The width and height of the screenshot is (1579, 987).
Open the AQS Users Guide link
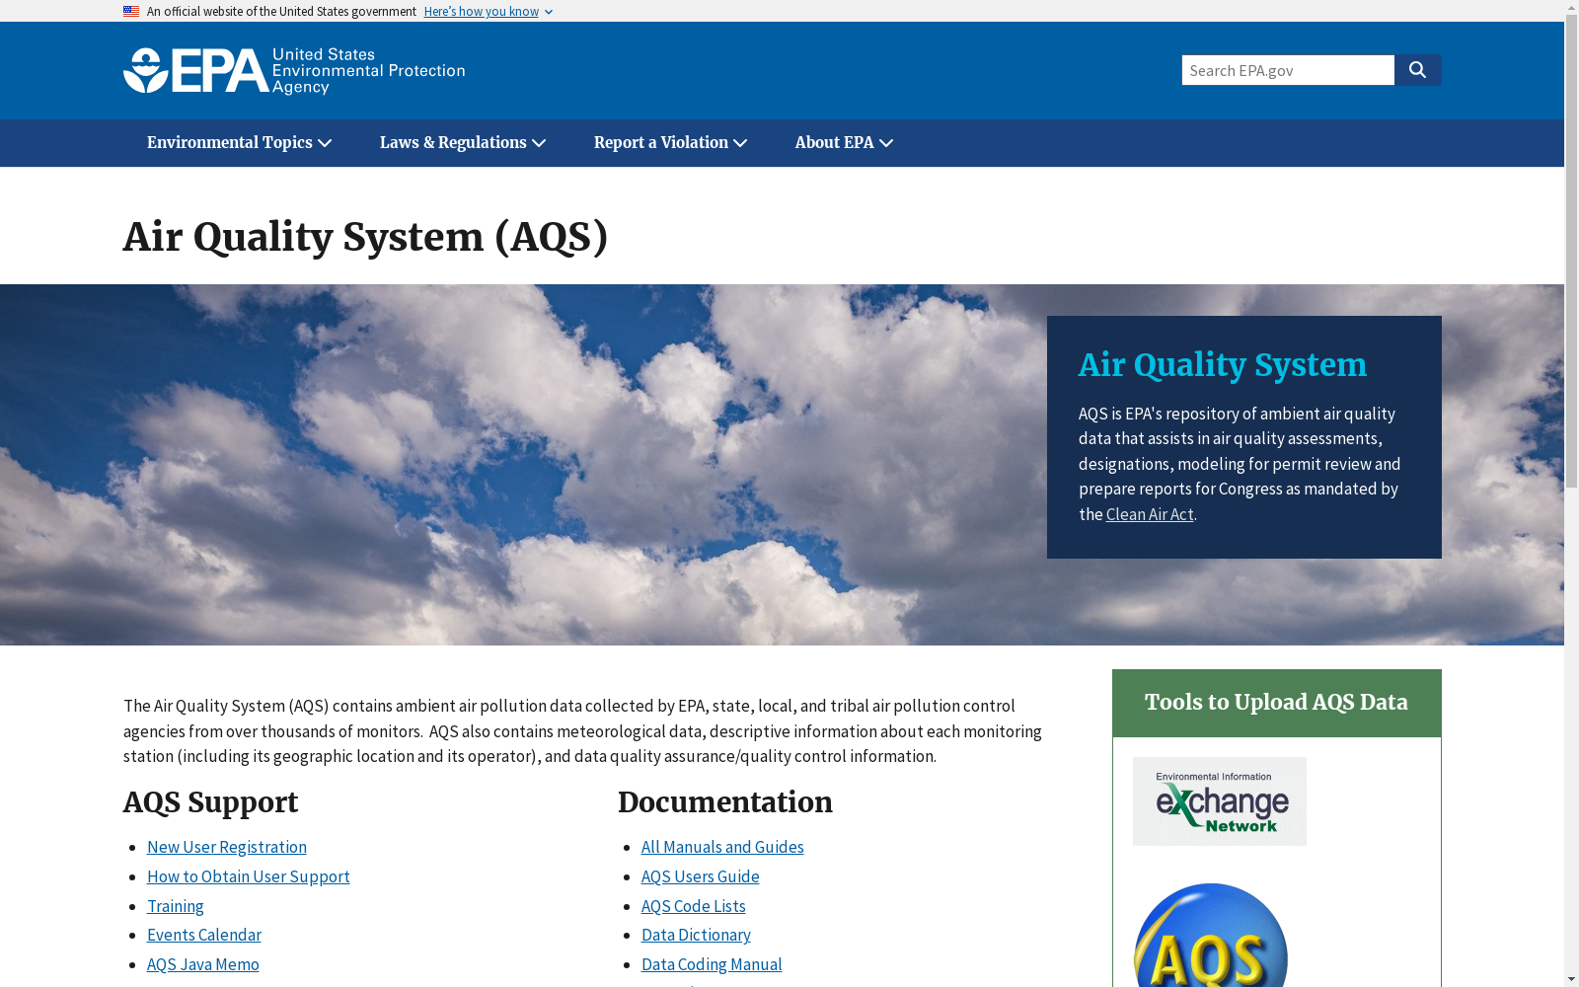(701, 876)
